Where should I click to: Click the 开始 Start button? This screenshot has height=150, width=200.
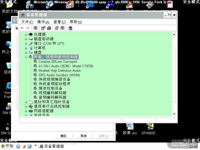7,146
